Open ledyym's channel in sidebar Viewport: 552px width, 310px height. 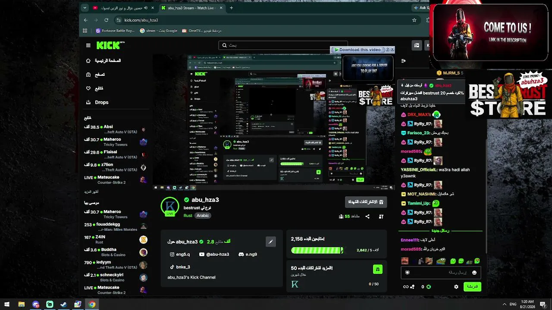pyautogui.click(x=116, y=264)
